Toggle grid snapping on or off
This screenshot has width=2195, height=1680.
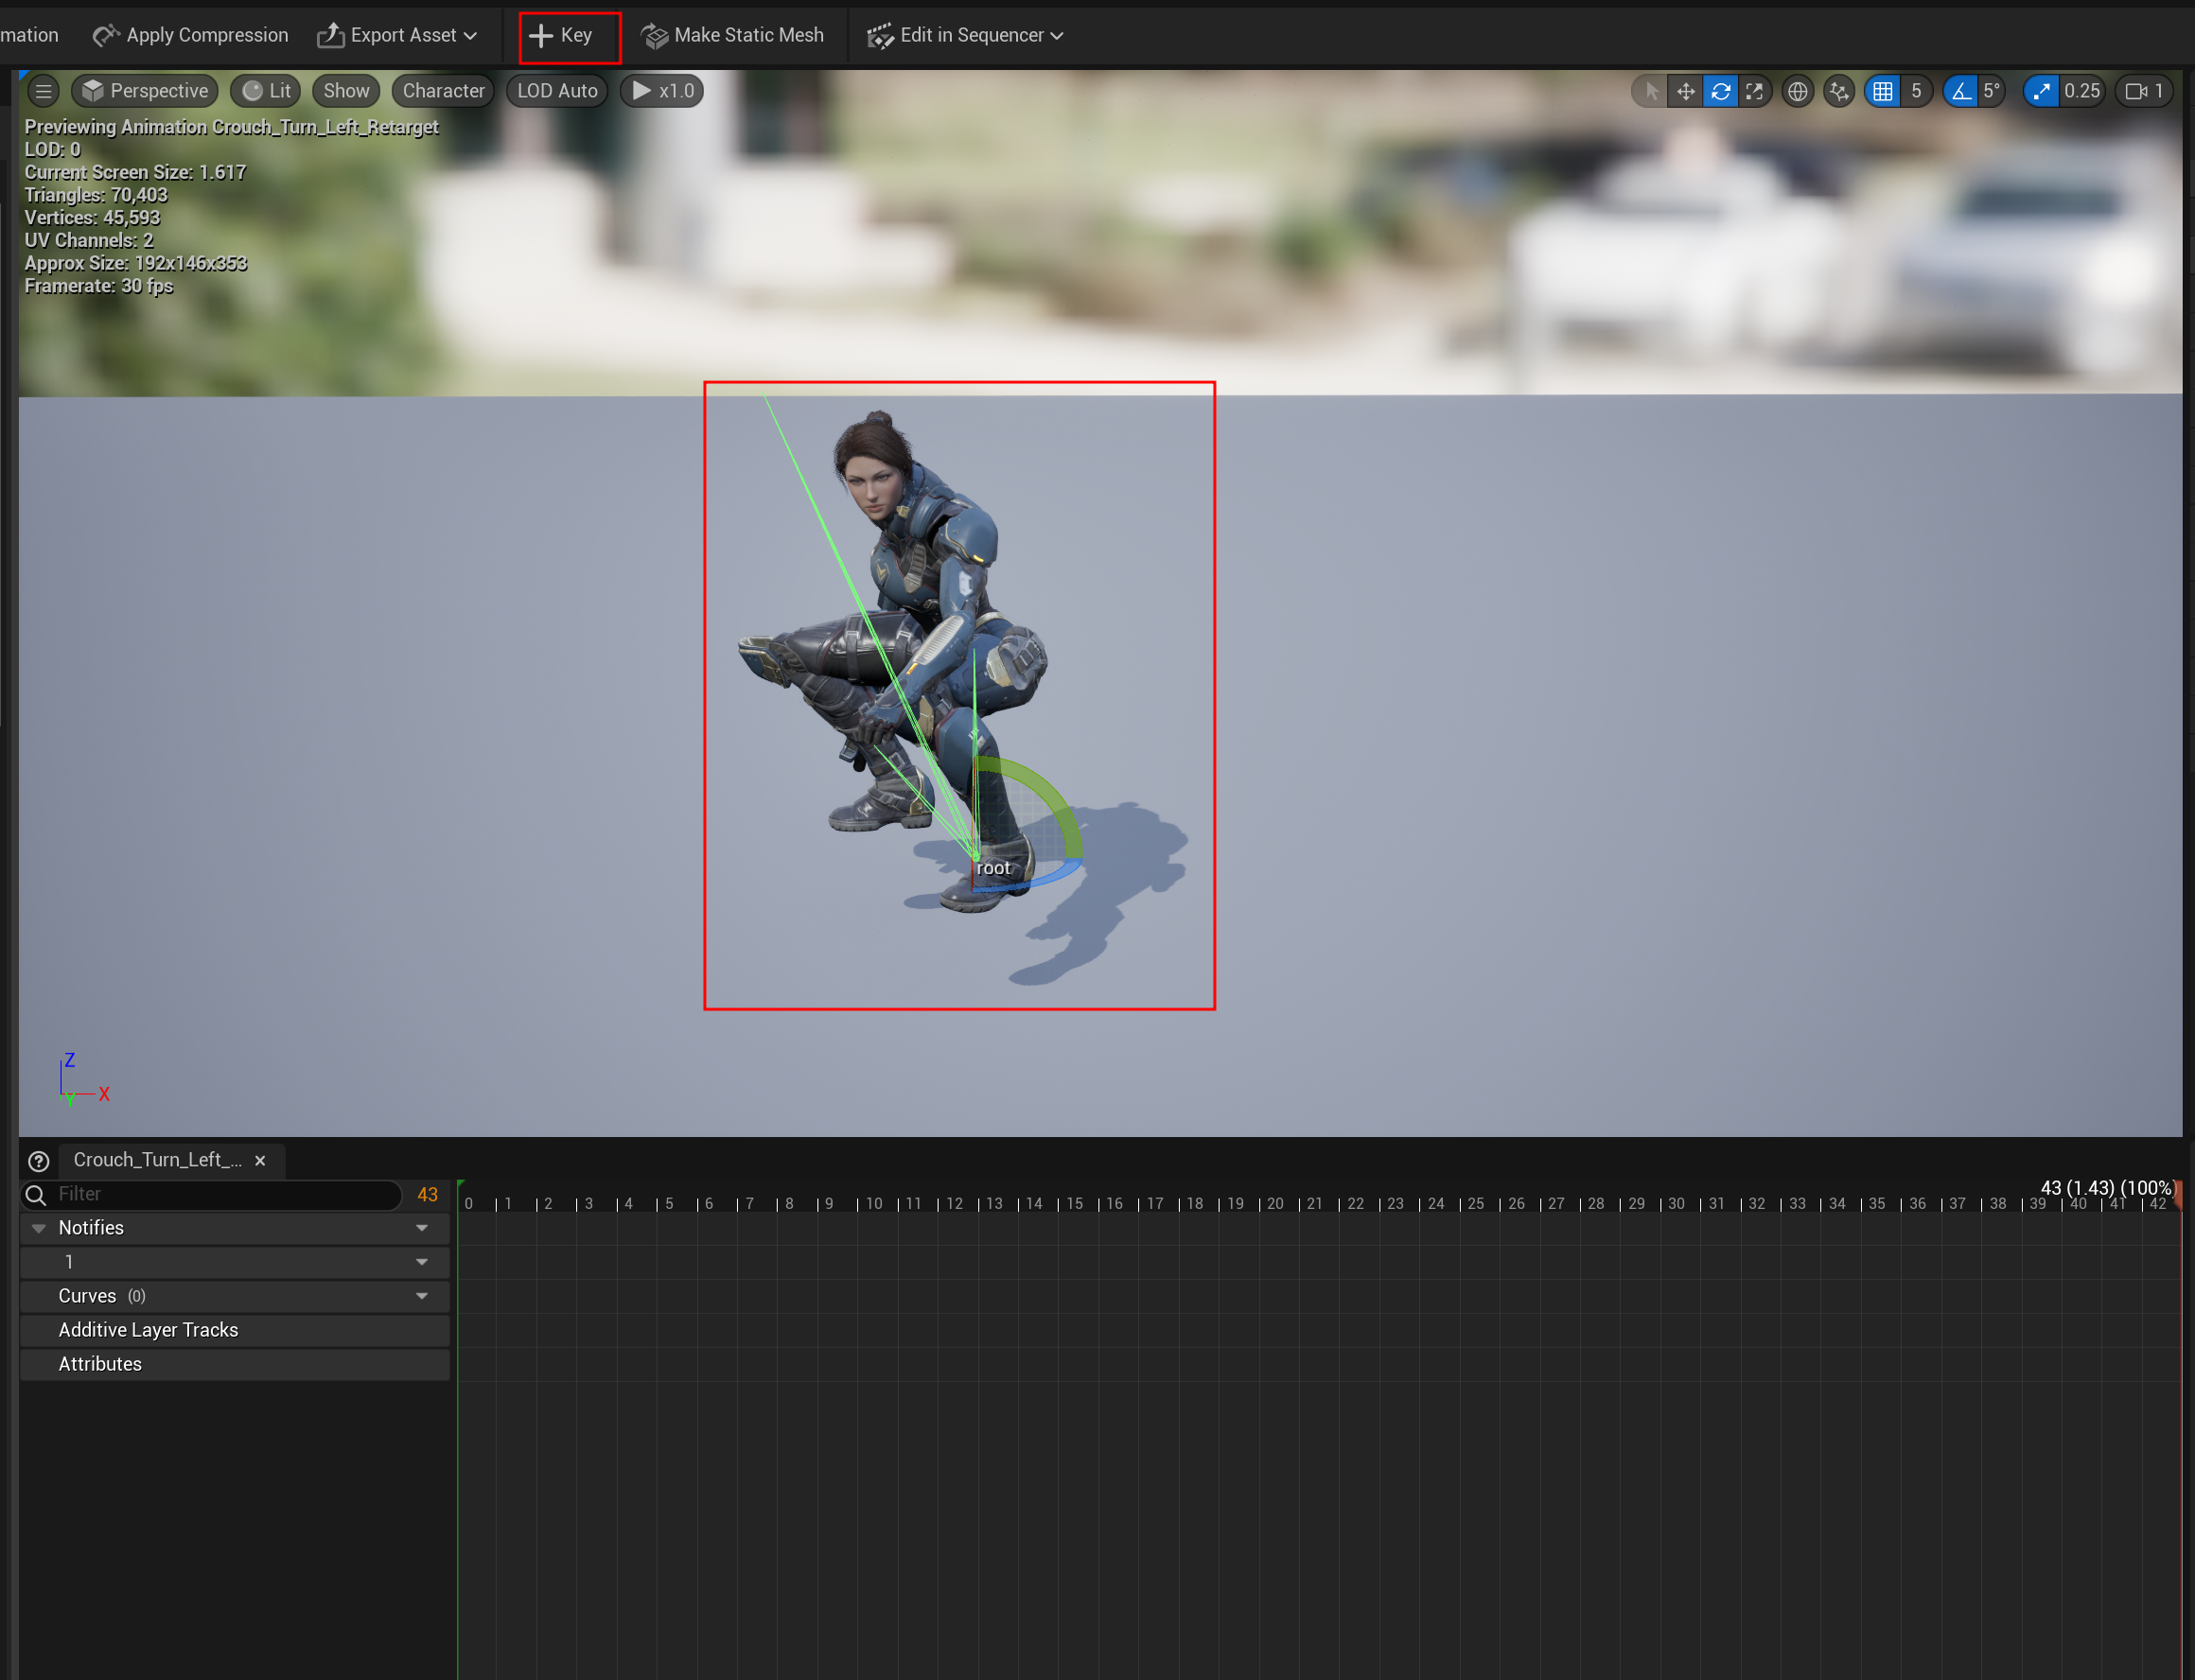coord(1882,91)
